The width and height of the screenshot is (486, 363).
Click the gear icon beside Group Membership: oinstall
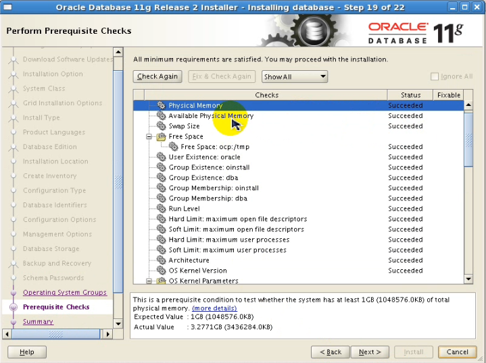(x=161, y=188)
